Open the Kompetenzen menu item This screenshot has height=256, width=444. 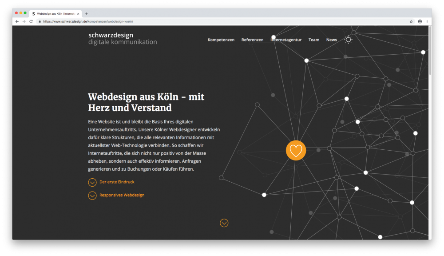tap(221, 40)
